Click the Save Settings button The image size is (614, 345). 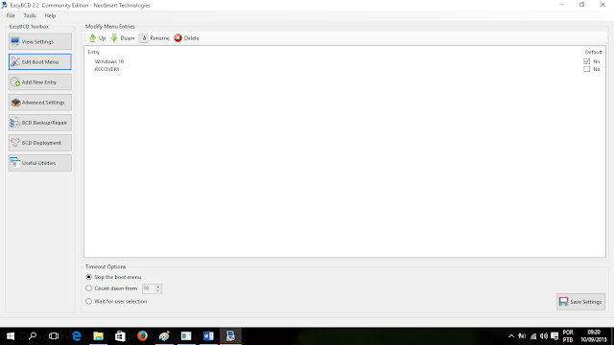tap(580, 302)
